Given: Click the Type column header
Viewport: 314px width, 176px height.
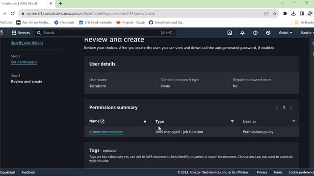Looking at the screenshot, I should point(159,121).
